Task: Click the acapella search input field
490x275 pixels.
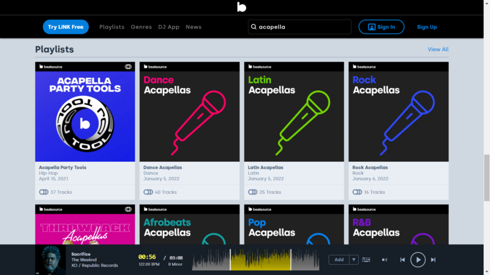Action: pyautogui.click(x=303, y=27)
